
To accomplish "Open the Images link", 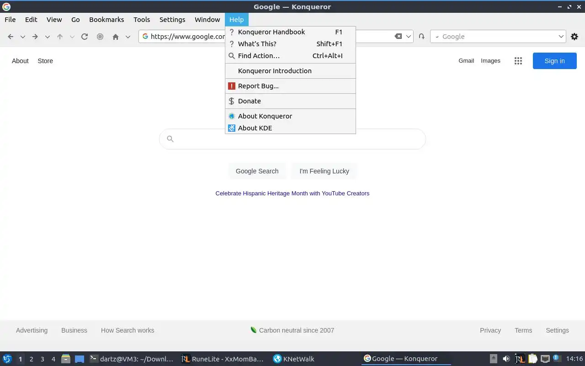I will pos(490,61).
